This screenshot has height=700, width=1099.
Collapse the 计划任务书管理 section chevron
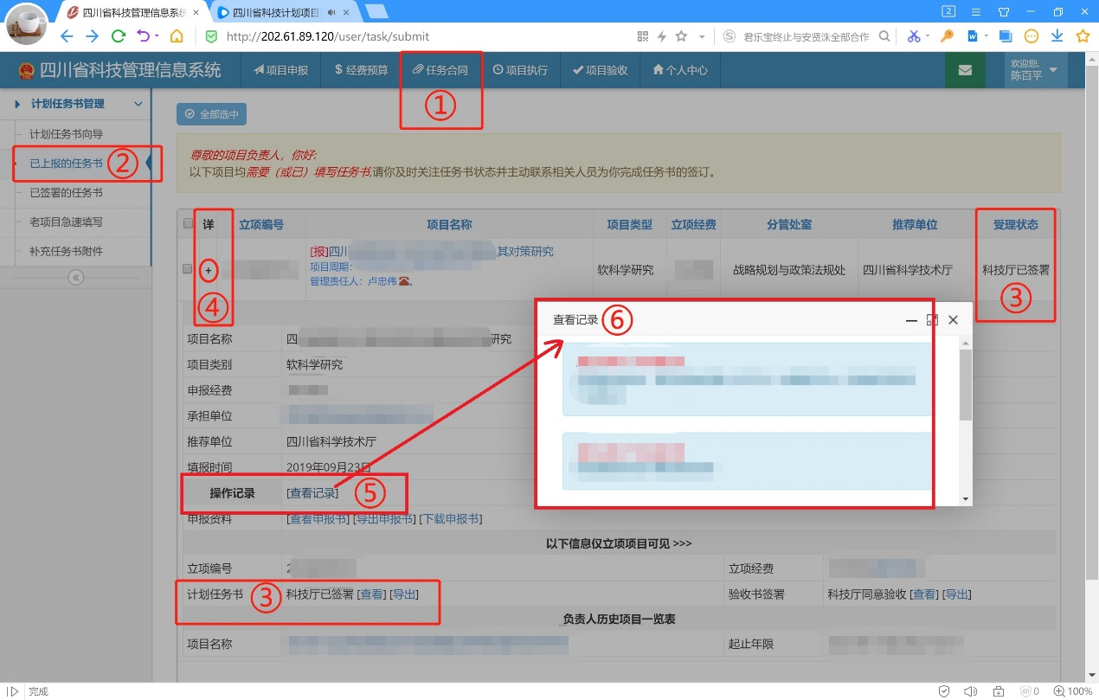point(137,104)
